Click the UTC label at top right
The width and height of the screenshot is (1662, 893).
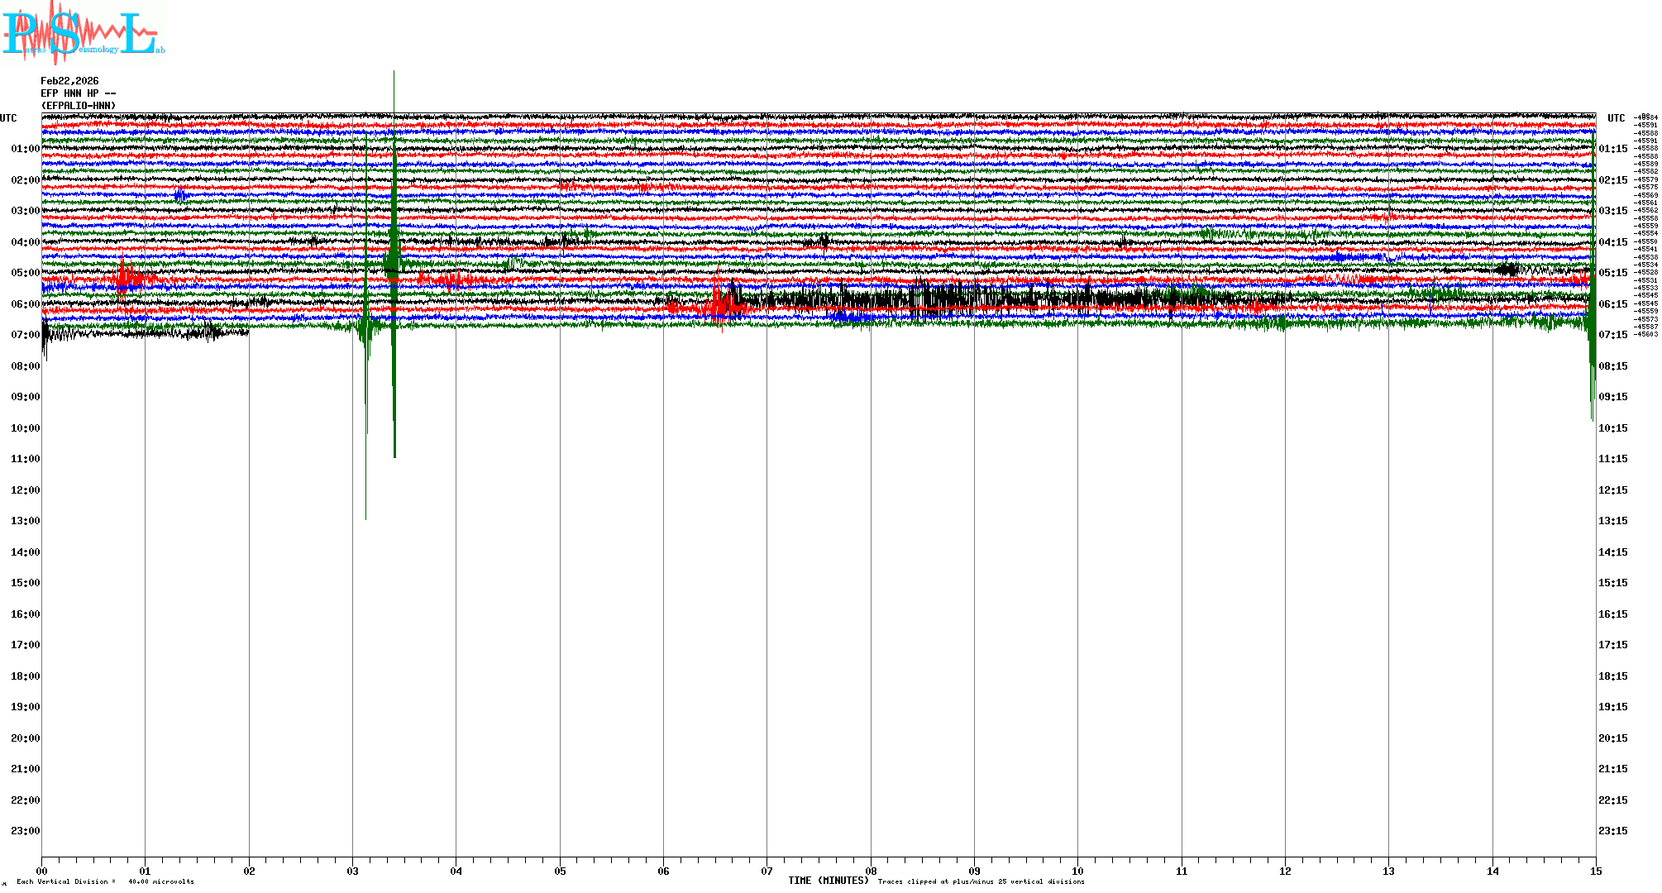[x=1616, y=118]
